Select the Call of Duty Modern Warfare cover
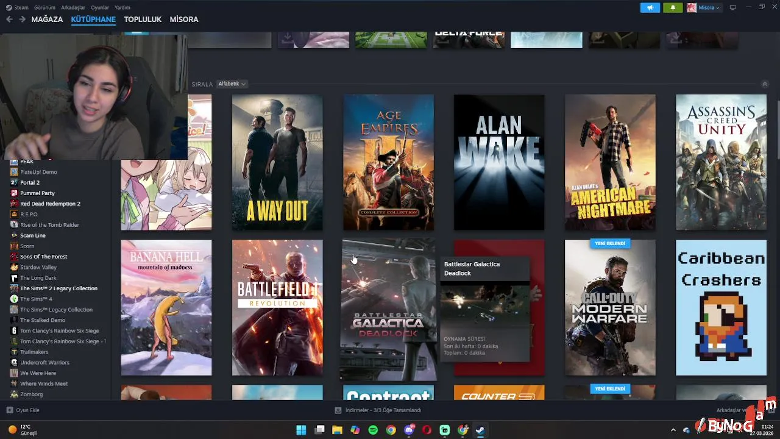The width and height of the screenshot is (780, 439). [x=610, y=307]
